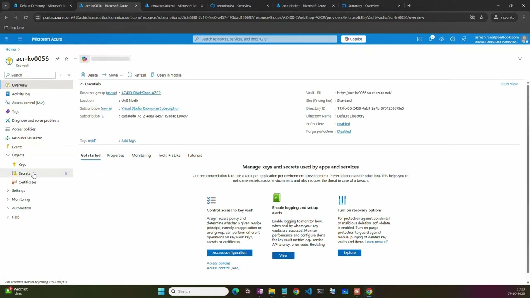The image size is (530, 298).
Task: Select the Get started tab
Action: 90,155
